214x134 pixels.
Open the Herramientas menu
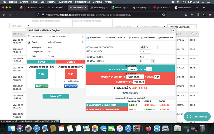[83, 2]
